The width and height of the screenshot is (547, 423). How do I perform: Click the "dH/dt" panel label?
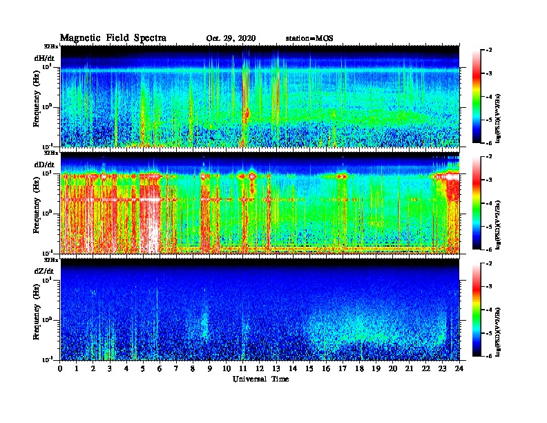click(x=44, y=57)
